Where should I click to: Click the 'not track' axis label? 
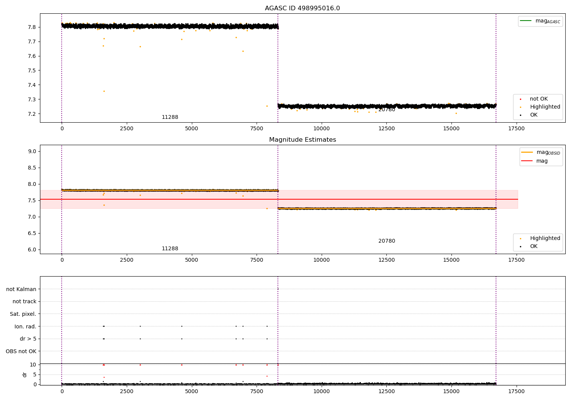tap(24, 301)
